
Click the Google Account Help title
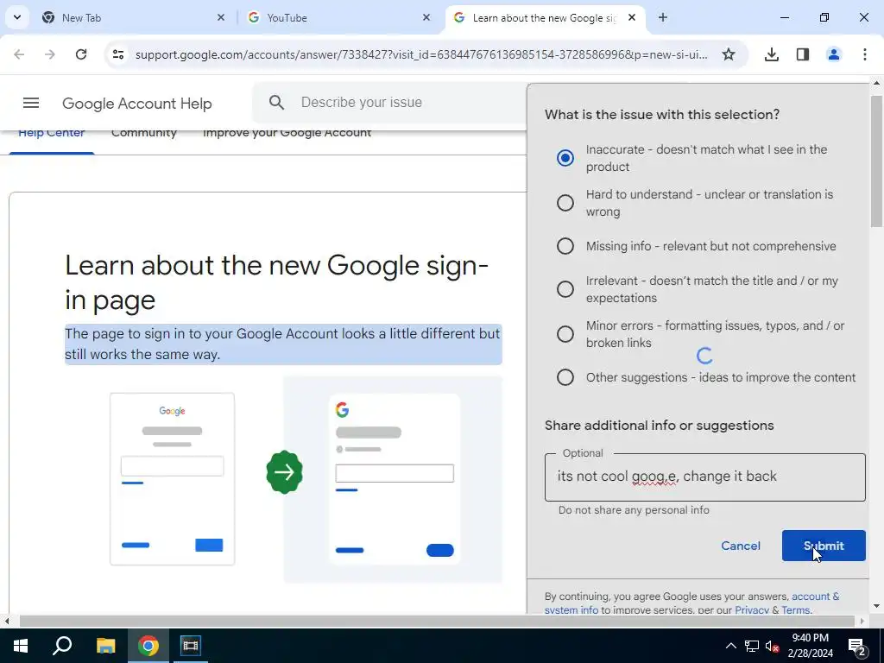click(137, 104)
